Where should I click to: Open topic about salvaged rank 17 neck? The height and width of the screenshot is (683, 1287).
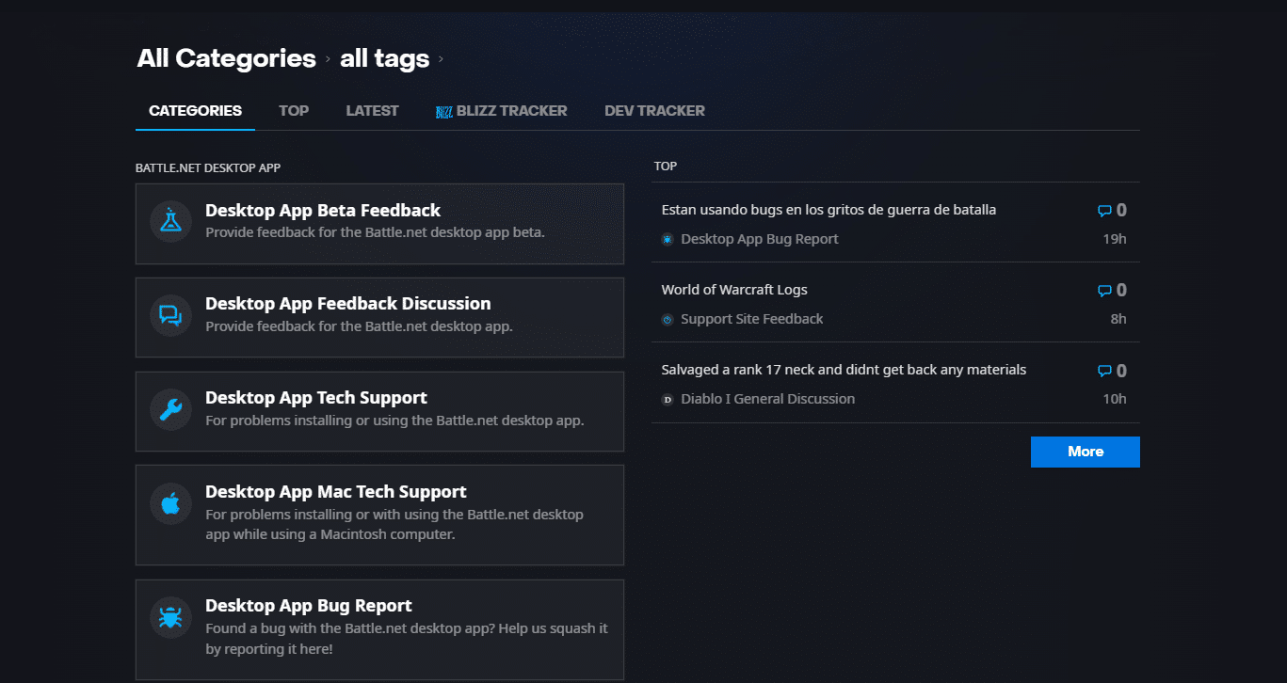pyautogui.click(x=844, y=370)
